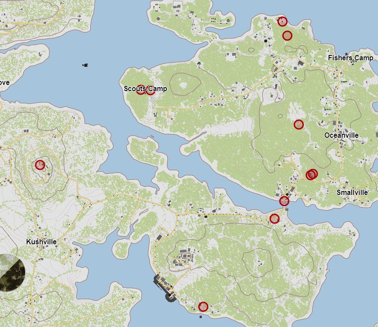Select the left red marker under Scouts Camp
The width and height of the screenshot is (378, 327).
coord(140,90)
